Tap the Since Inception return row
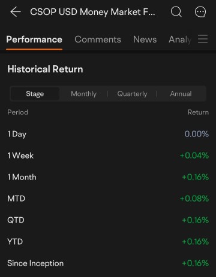 point(108,263)
